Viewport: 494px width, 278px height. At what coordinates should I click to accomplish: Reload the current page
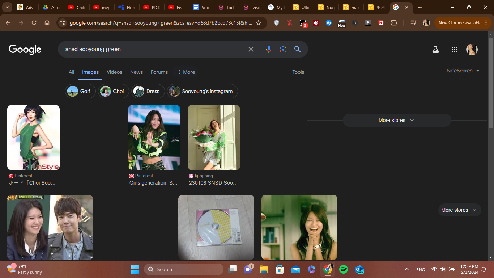coord(34,23)
